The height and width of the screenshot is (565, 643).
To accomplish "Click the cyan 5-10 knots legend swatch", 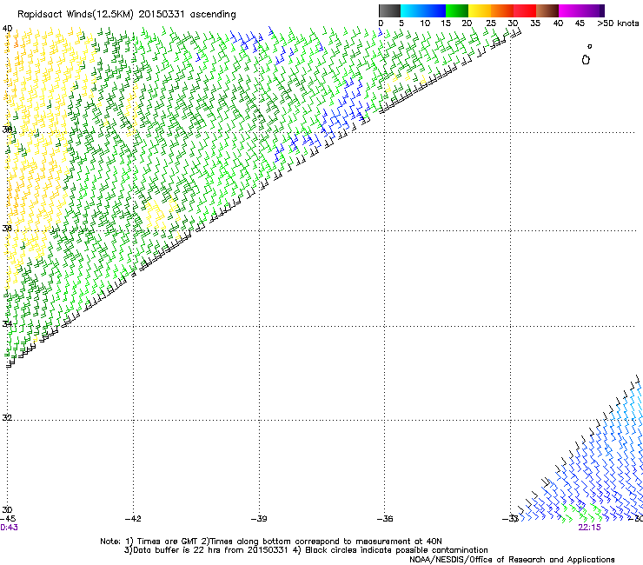I will tap(411, 10).
